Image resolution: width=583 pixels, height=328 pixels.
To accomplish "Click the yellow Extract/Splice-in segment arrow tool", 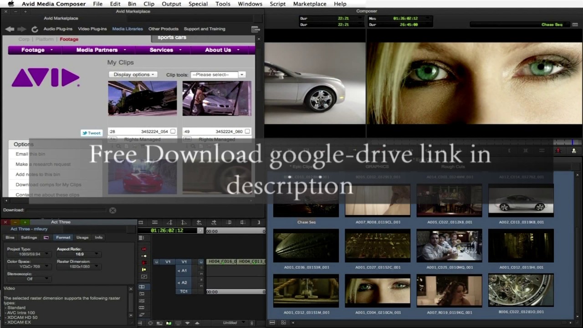I will point(144,256).
